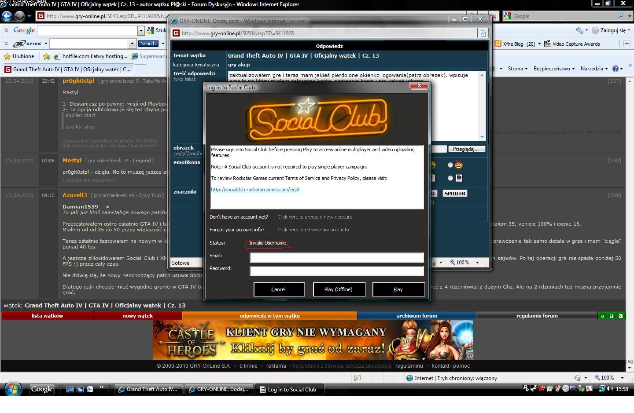Open lista wątków forum tab
Screen dimensions: 634x413
[x=47, y=316]
